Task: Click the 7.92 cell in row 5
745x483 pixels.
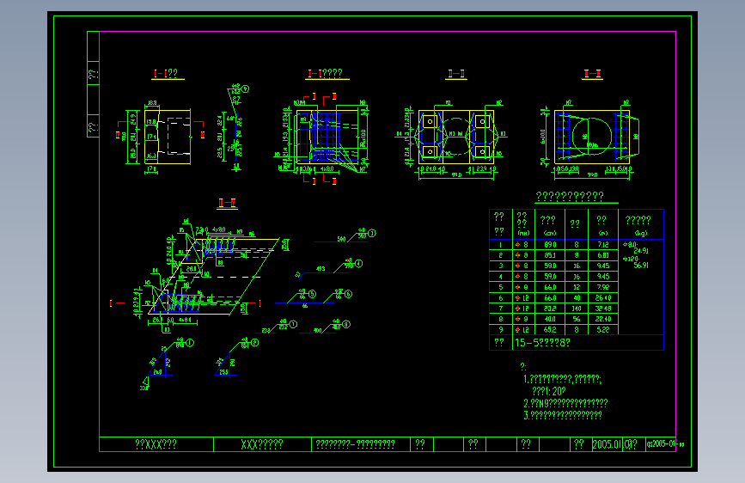Action: coord(603,287)
